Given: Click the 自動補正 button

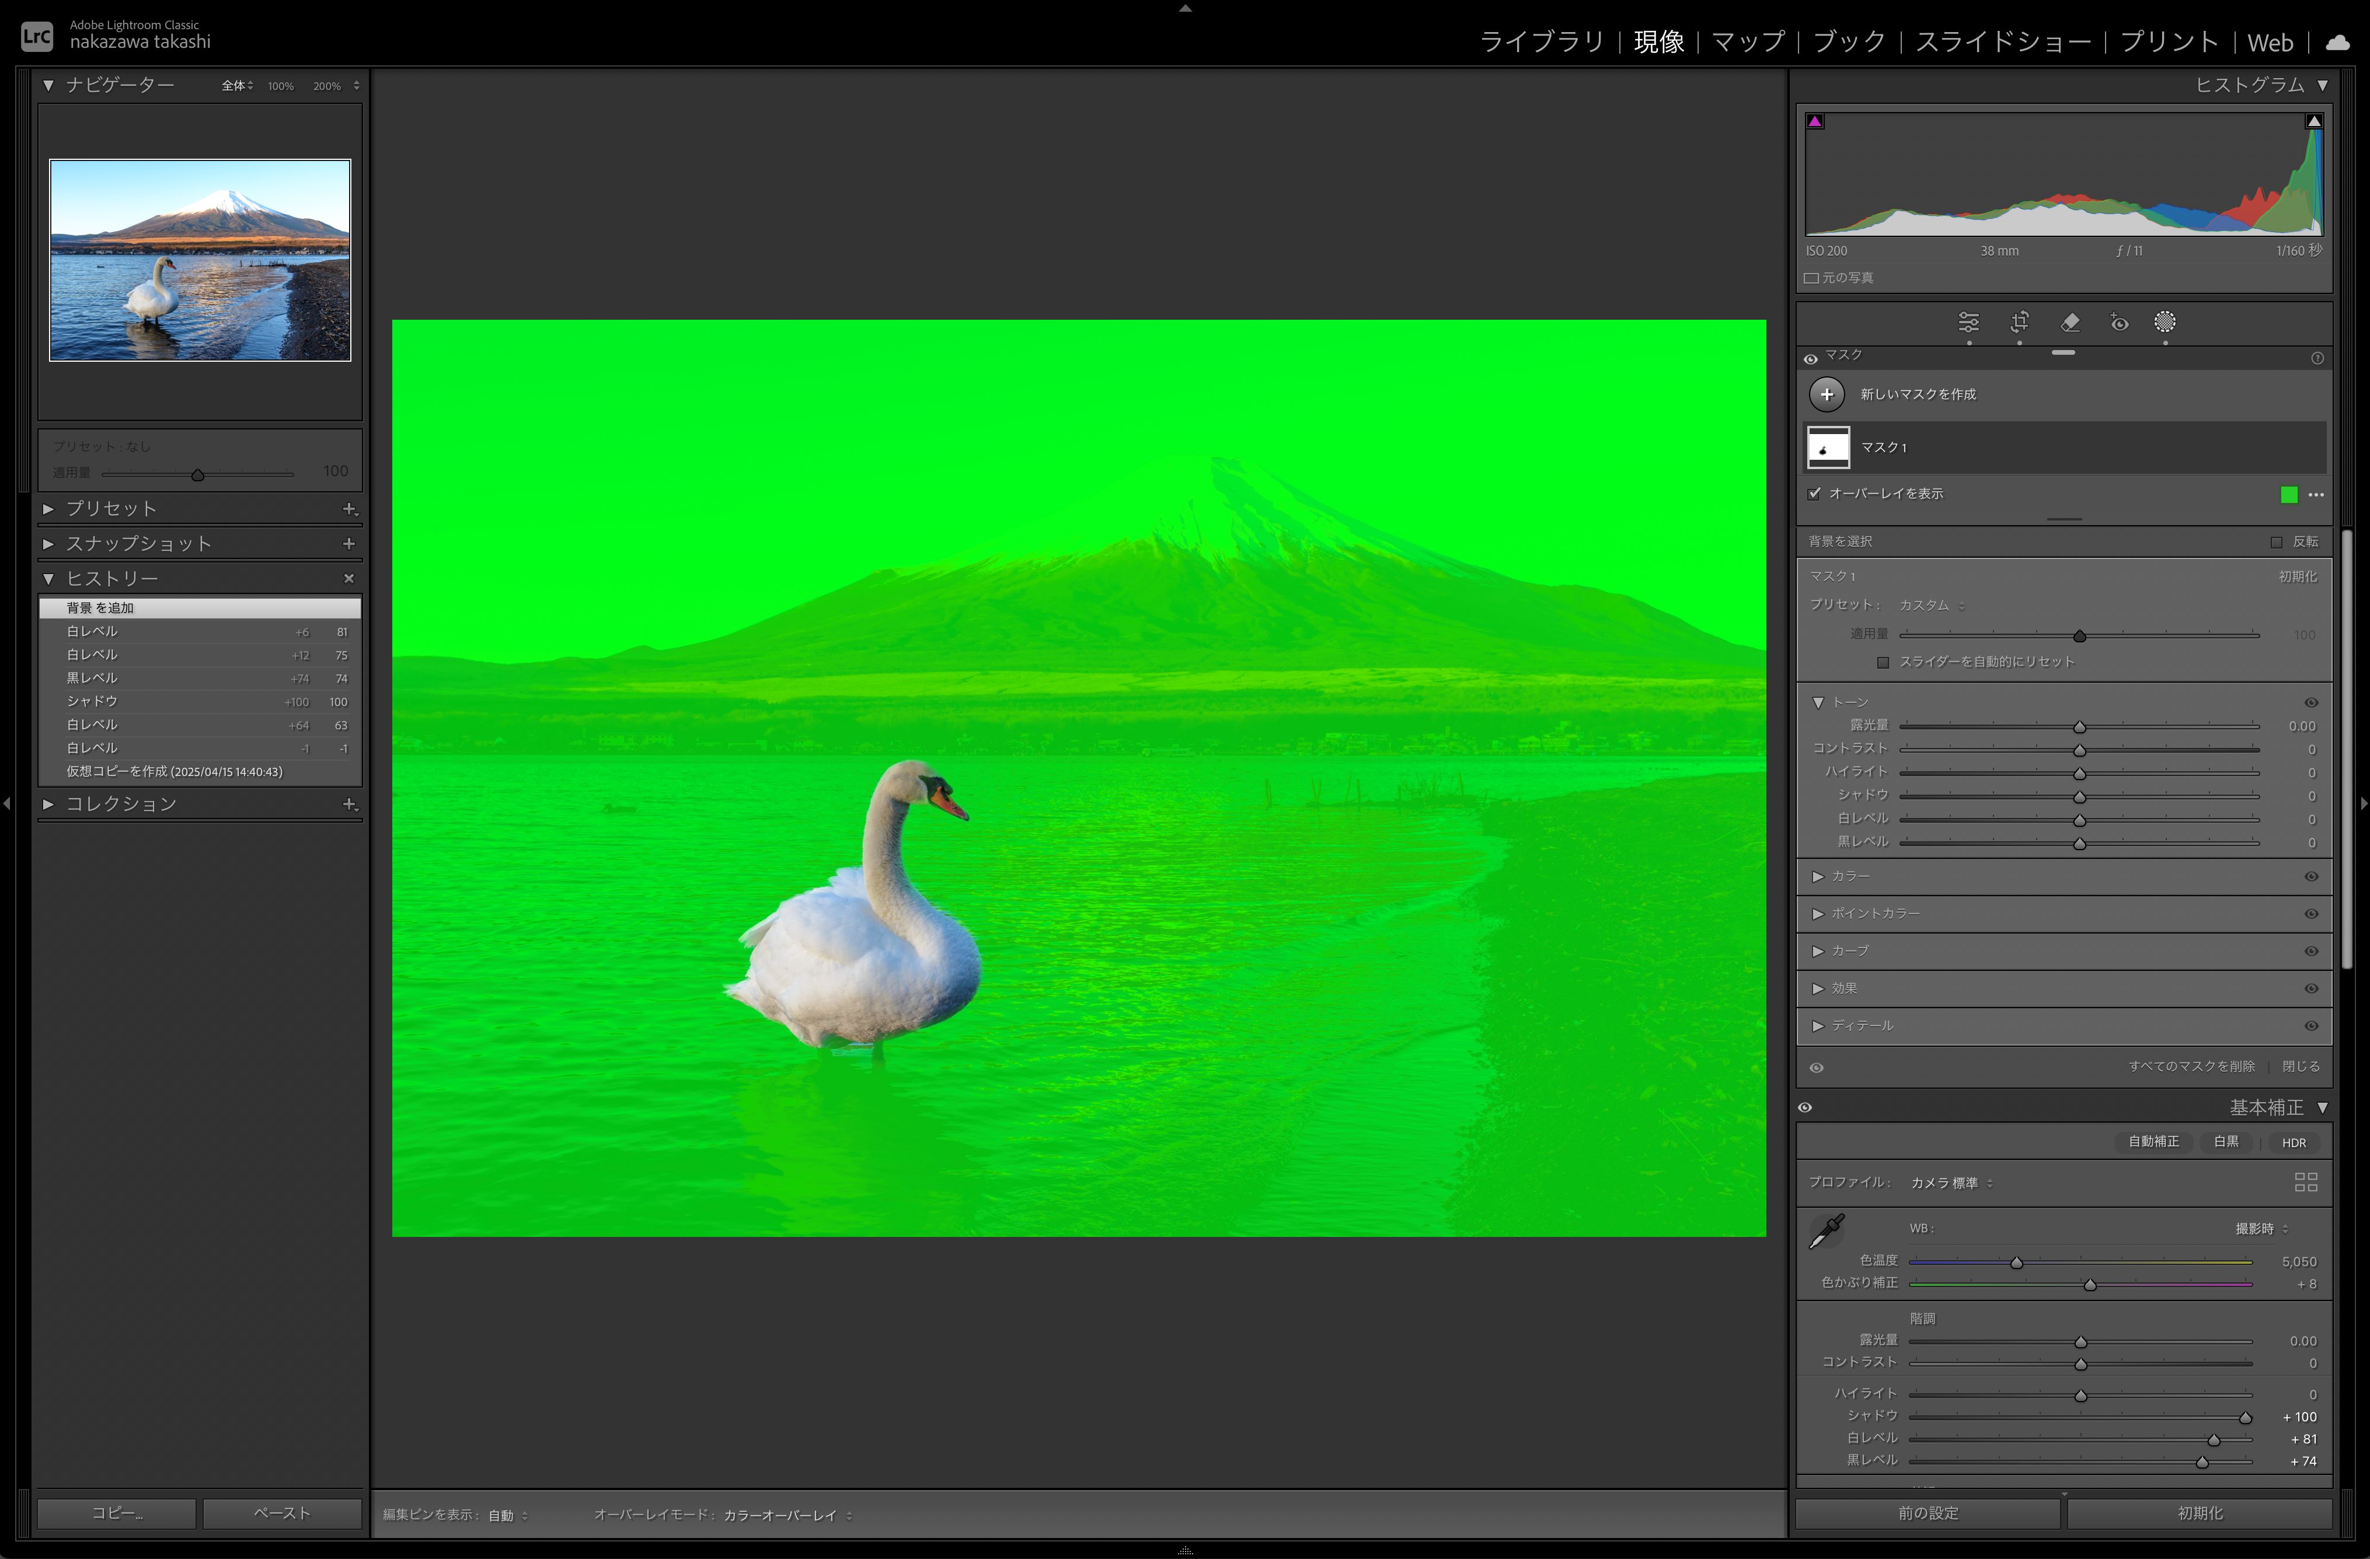Looking at the screenshot, I should coord(2153,1142).
